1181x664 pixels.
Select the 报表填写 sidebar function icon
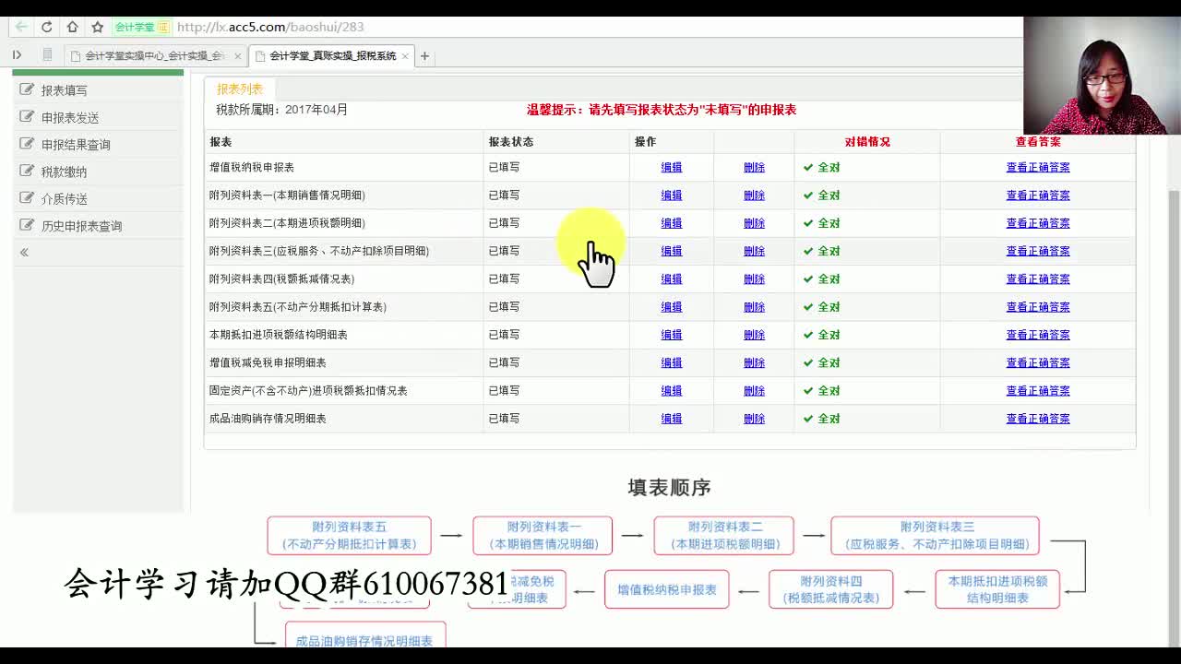pos(28,89)
